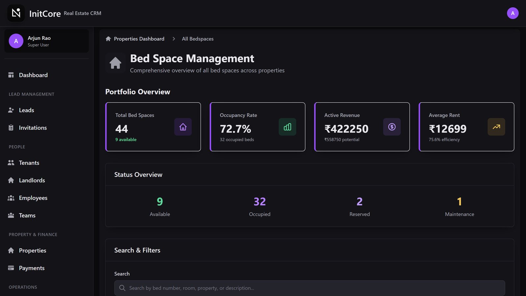The height and width of the screenshot is (296, 526).
Task: Click the Dashboard sidebar icon
Action: (11, 75)
